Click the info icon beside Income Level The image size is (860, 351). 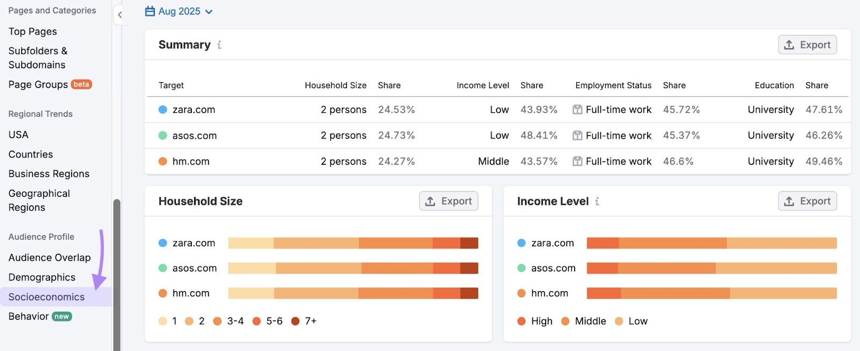coord(597,202)
